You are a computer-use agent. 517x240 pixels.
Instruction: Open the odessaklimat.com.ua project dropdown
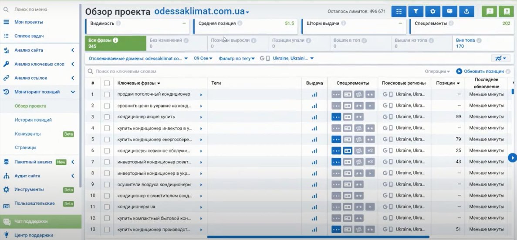click(202, 12)
